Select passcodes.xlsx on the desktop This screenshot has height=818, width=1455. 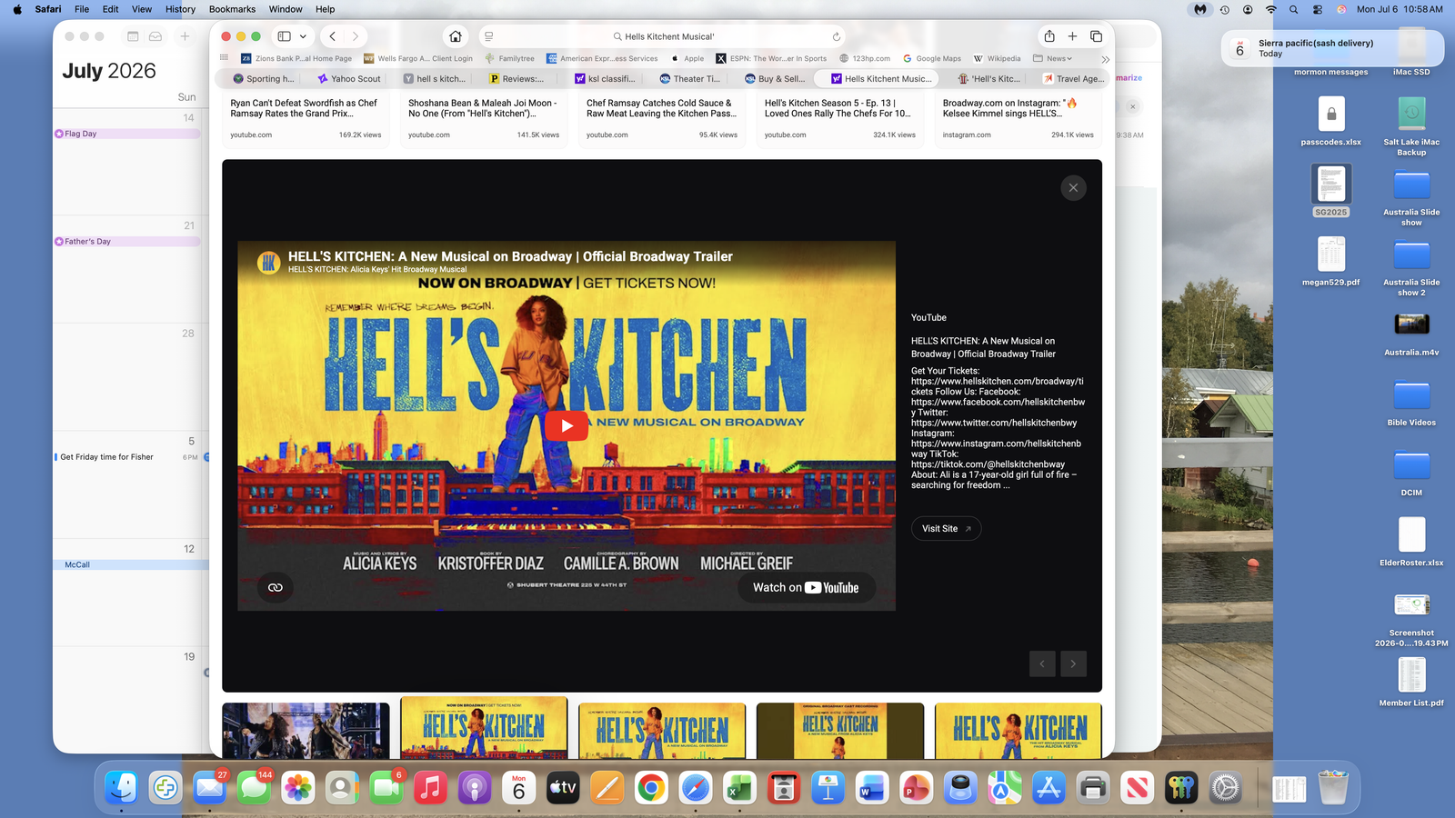click(x=1331, y=122)
